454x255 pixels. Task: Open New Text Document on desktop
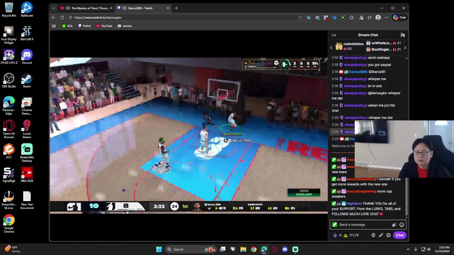pos(27,200)
